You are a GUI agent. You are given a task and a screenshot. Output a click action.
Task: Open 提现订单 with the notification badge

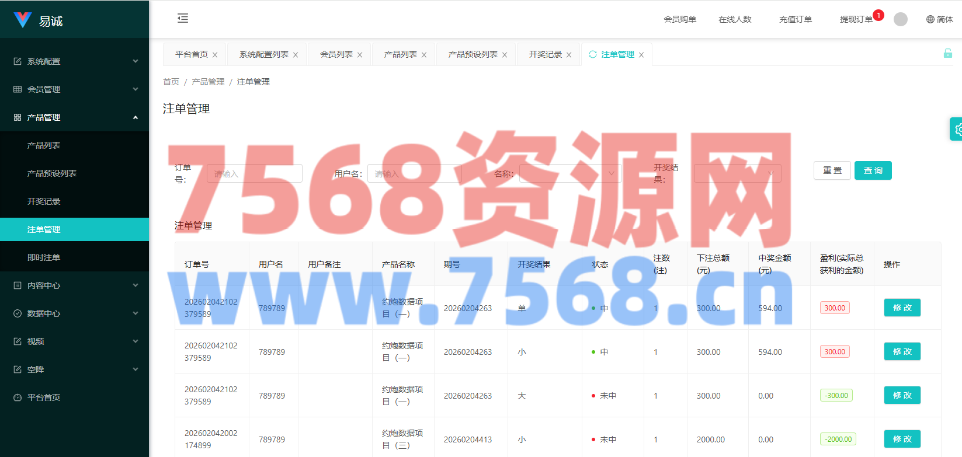tap(856, 19)
